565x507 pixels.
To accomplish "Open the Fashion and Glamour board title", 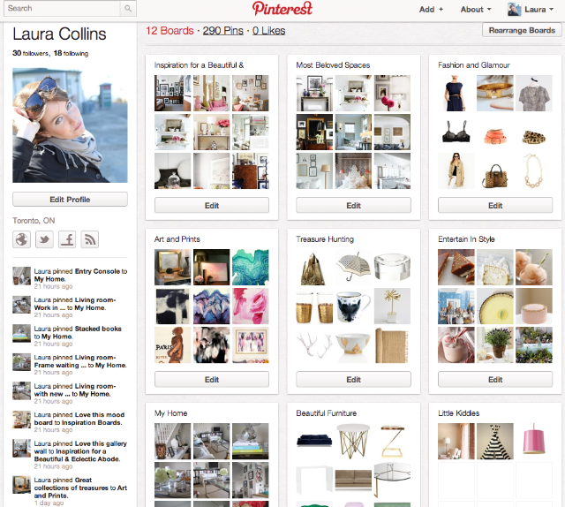I will coord(474,65).
